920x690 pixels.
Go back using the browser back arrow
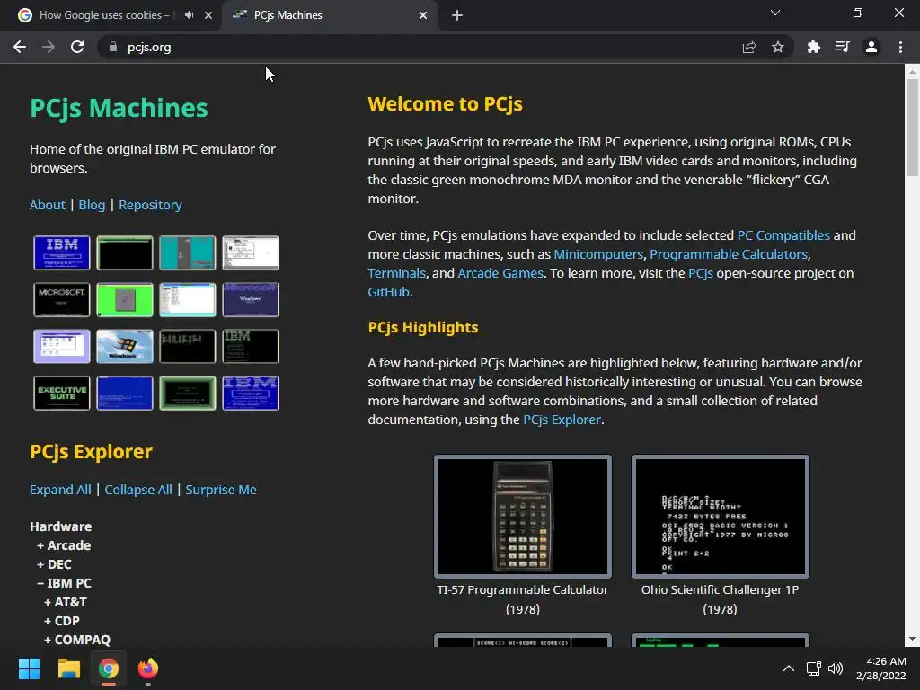tap(20, 47)
